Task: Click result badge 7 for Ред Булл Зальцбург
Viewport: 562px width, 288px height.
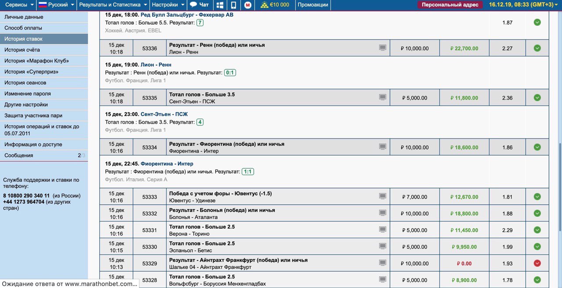Action: [200, 23]
